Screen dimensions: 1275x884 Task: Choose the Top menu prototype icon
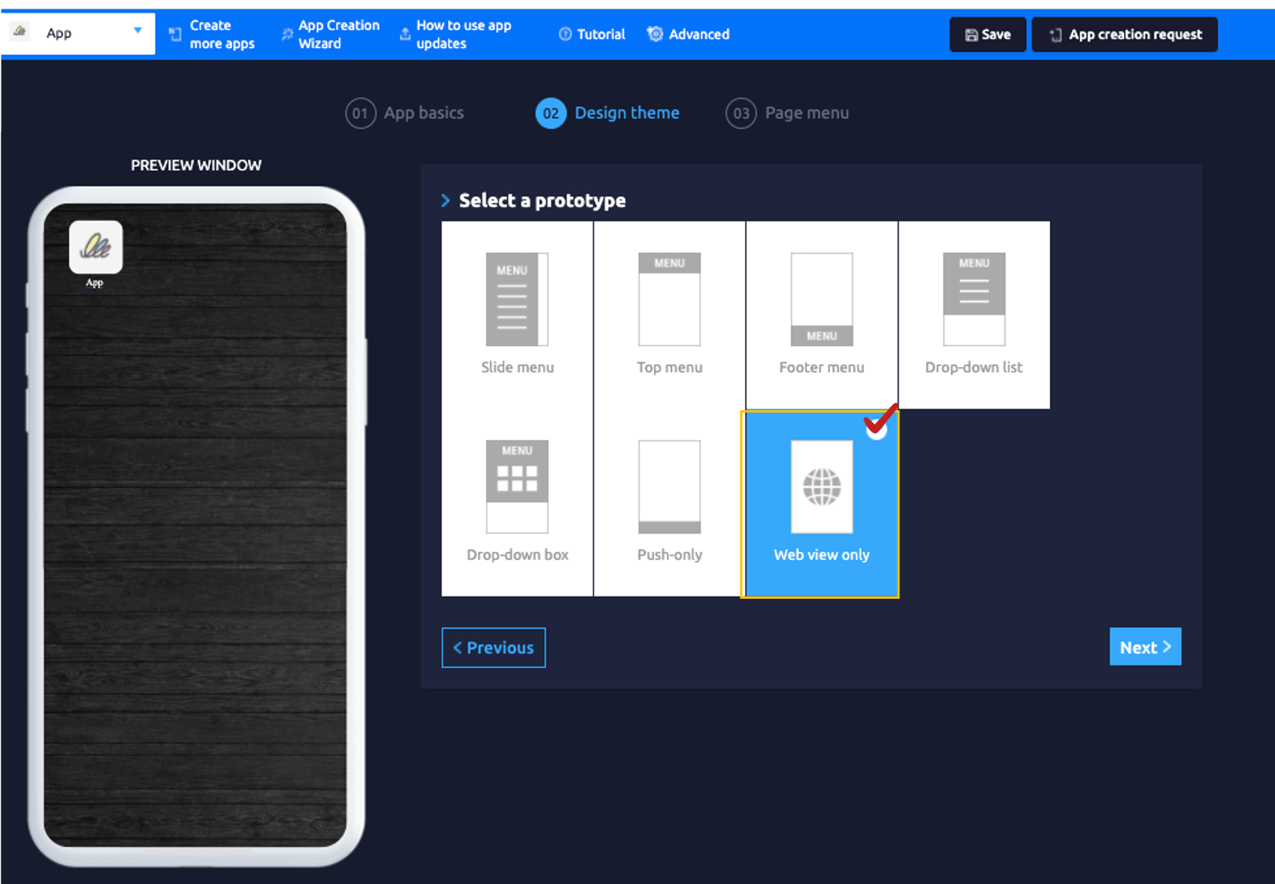click(669, 299)
